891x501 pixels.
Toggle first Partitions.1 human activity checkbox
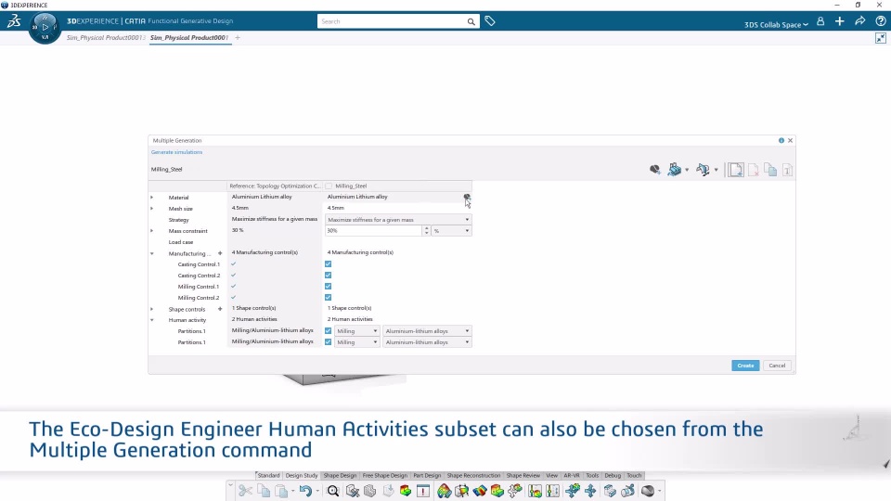click(x=328, y=330)
